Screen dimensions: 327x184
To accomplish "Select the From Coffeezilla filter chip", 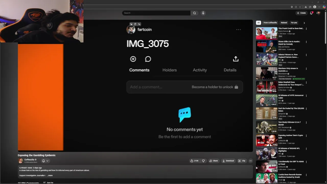I will click(x=270, y=23).
